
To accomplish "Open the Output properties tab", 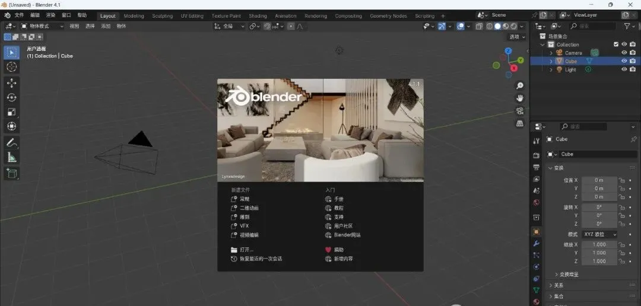I will click(x=537, y=167).
